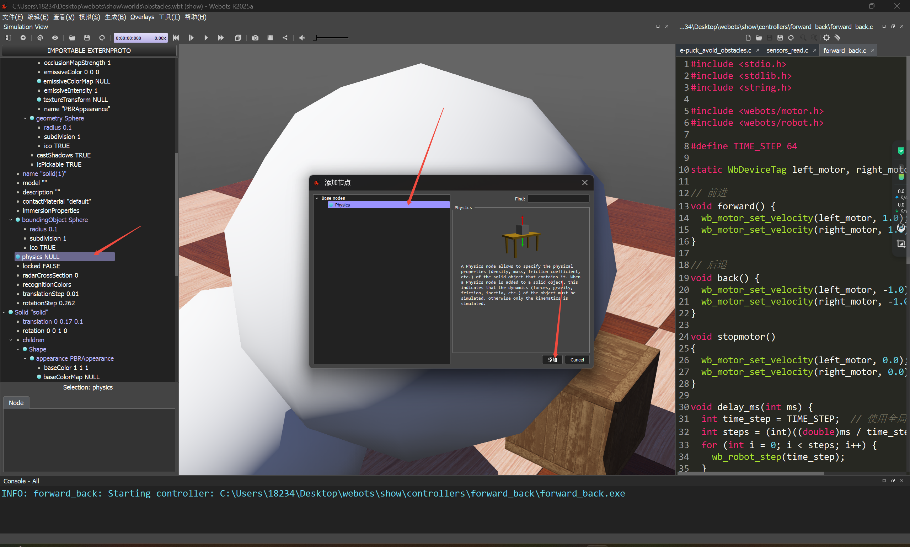The width and height of the screenshot is (910, 547).
Task: Reset simulation with rewind icon
Action: 176,38
